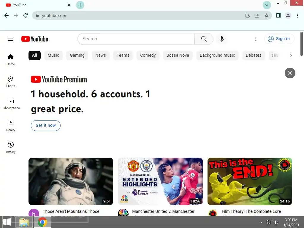Open the YouTube hamburger guide menu
Screen dimensions: 304x228
pyautogui.click(x=11, y=39)
